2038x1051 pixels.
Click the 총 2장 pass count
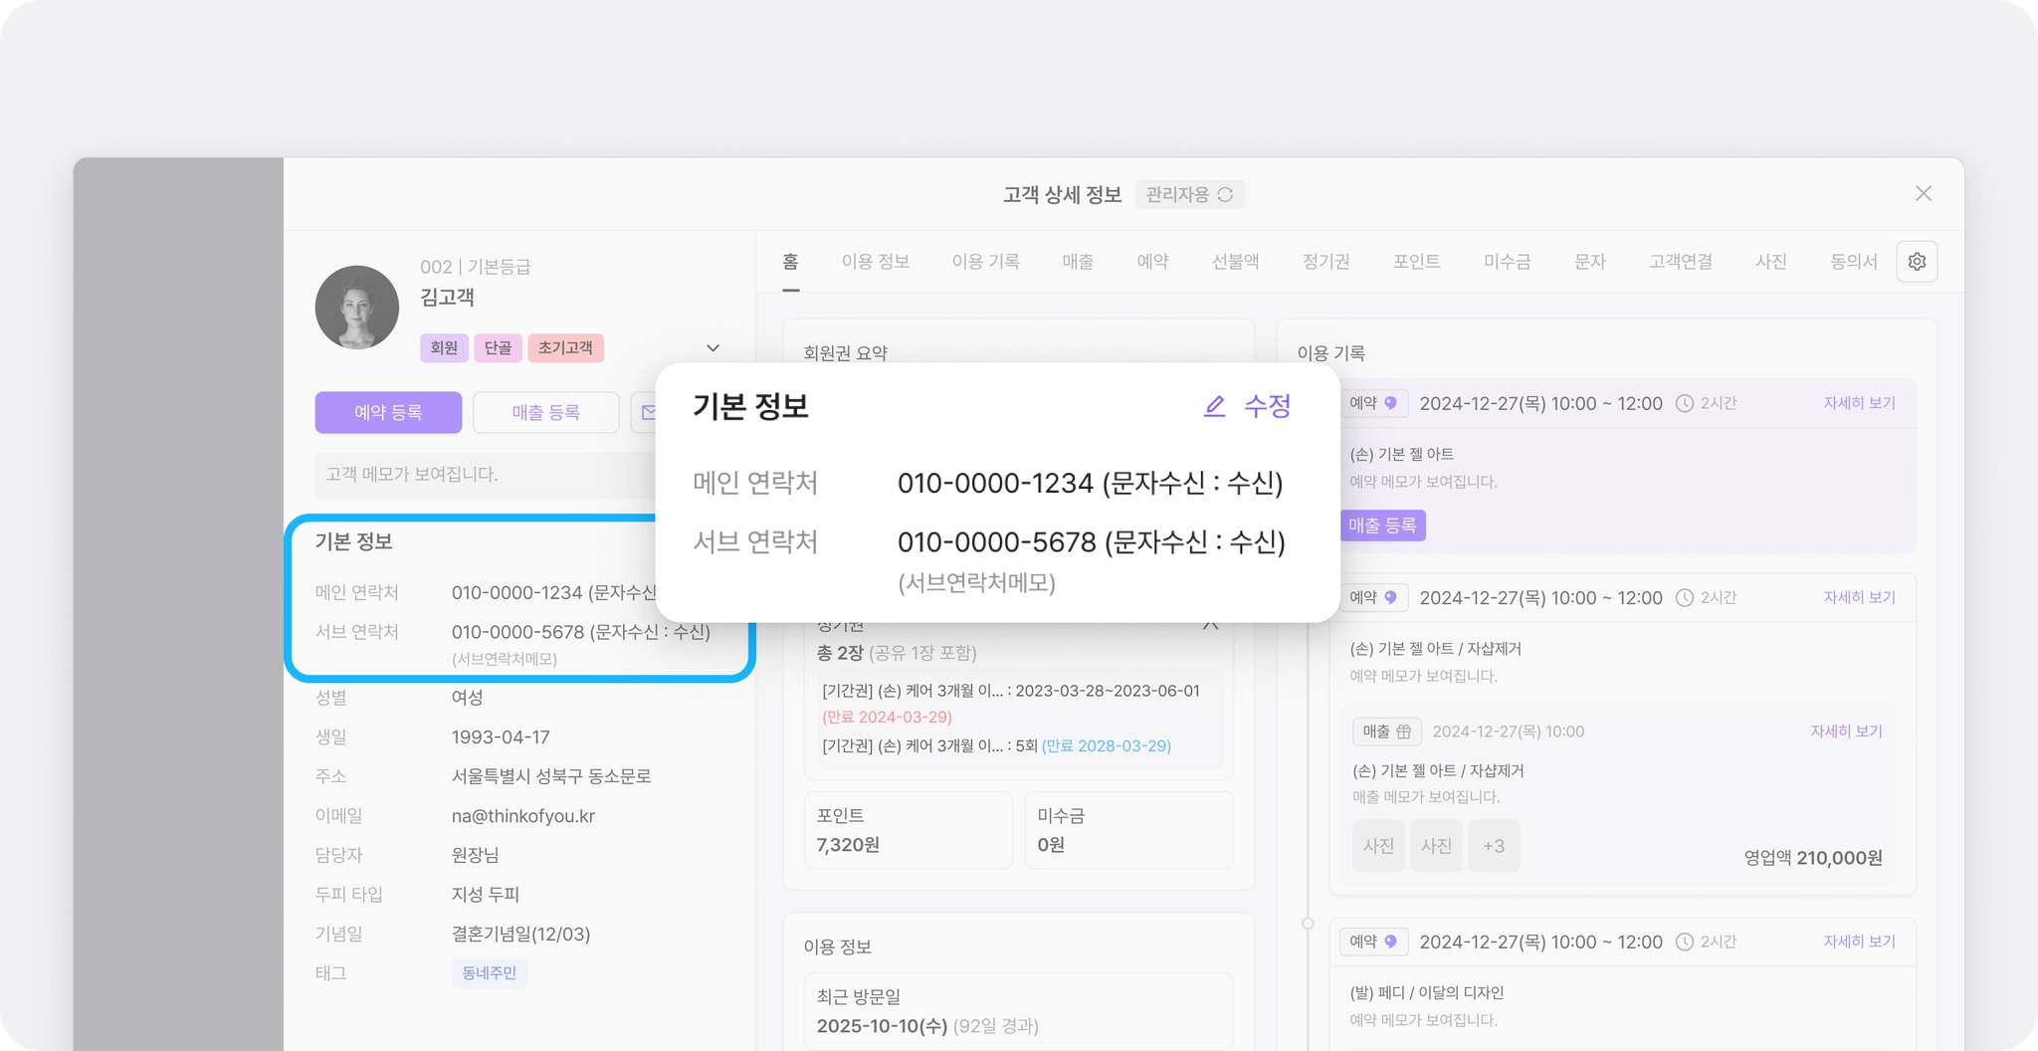click(x=840, y=653)
